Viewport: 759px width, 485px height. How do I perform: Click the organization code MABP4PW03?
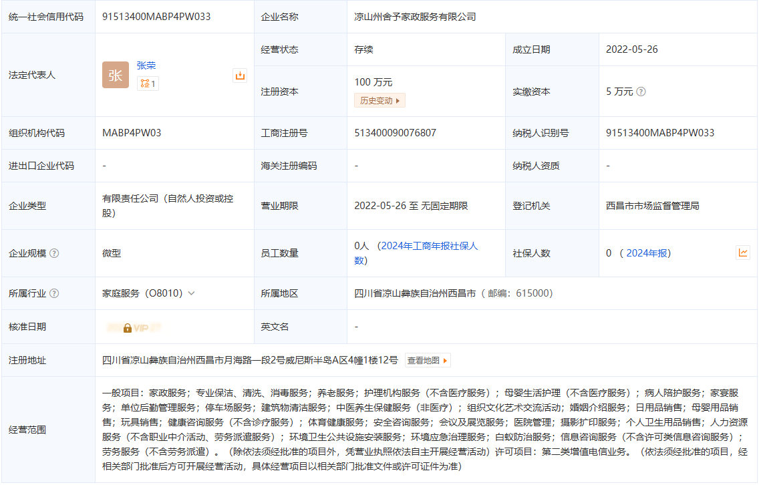[x=132, y=133]
